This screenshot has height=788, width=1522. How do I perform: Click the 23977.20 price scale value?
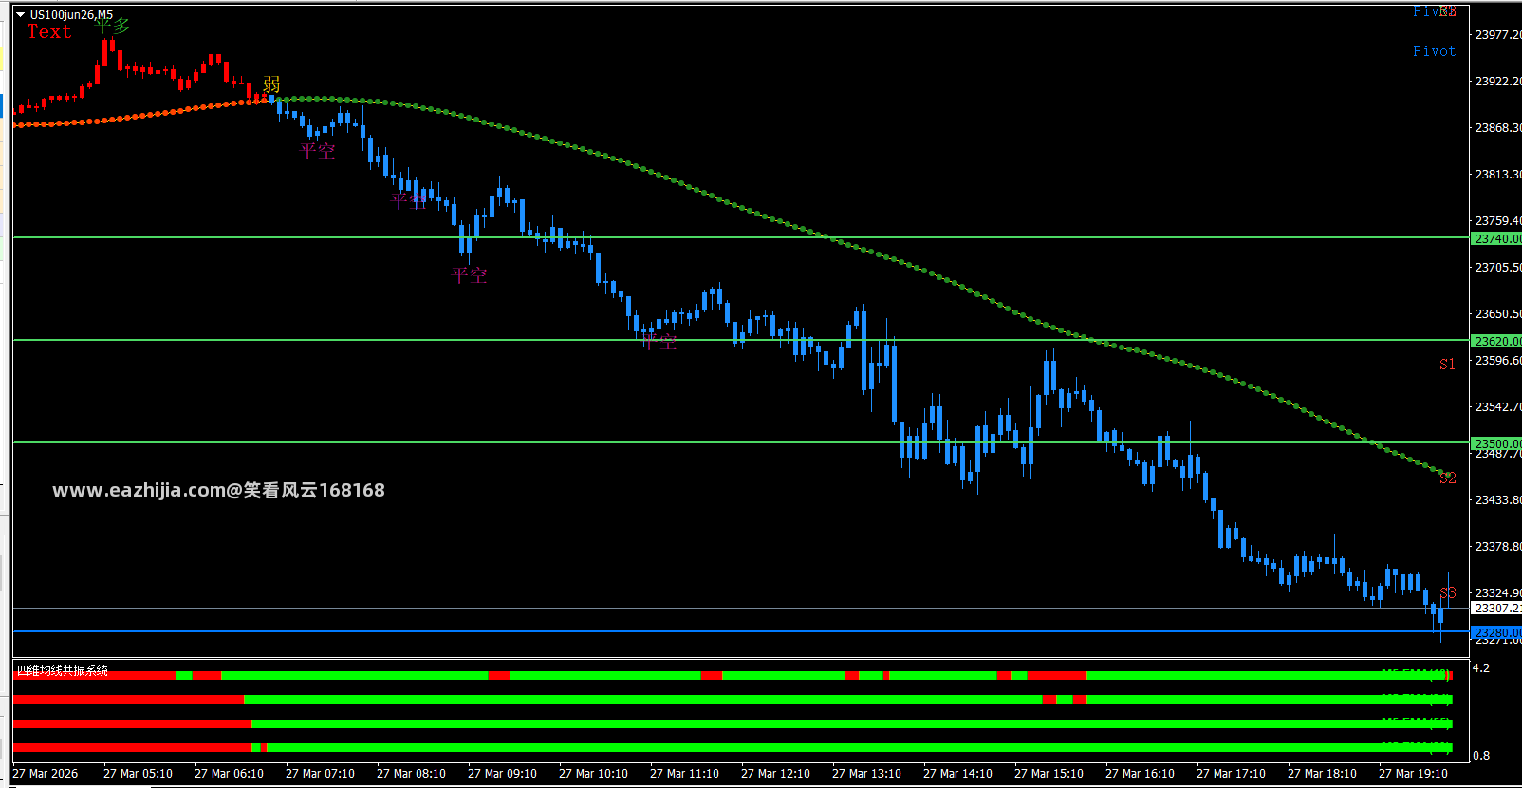1498,34
